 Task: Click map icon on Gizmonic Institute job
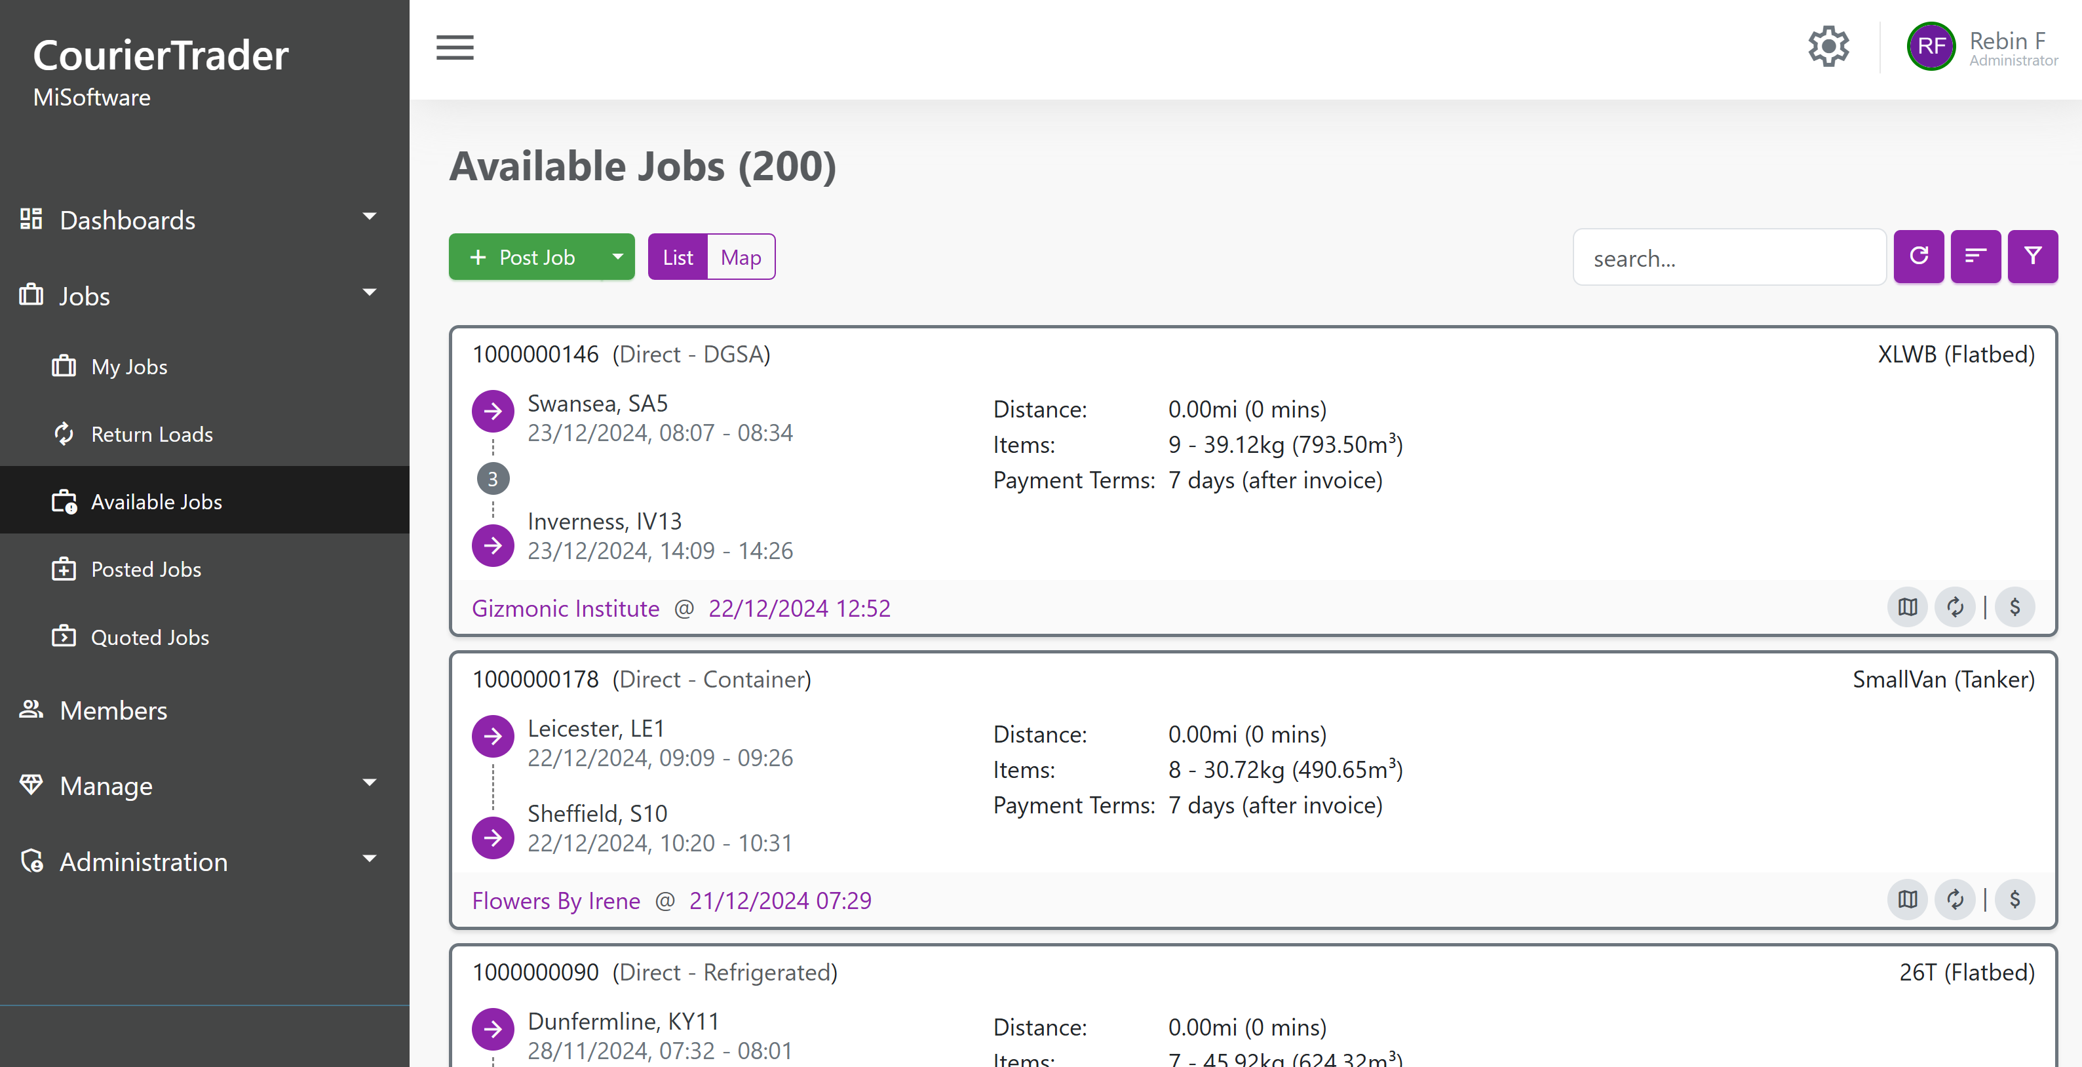coord(1908,607)
